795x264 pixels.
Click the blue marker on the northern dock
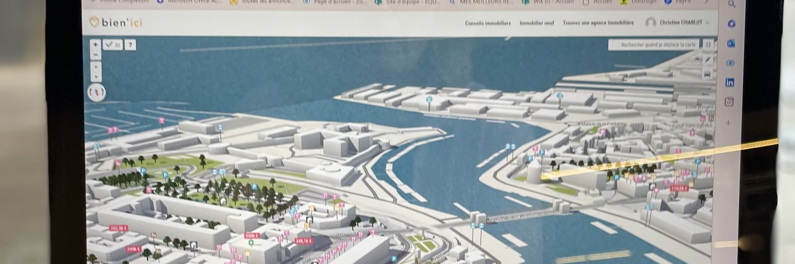pyautogui.click(x=429, y=99)
